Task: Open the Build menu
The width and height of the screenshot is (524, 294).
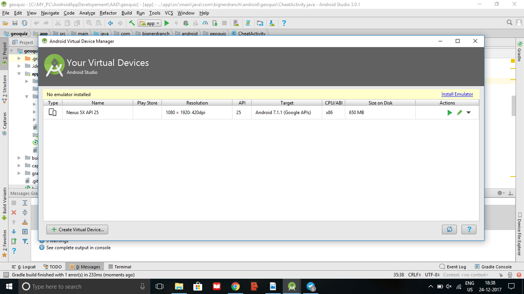Action: pos(127,13)
